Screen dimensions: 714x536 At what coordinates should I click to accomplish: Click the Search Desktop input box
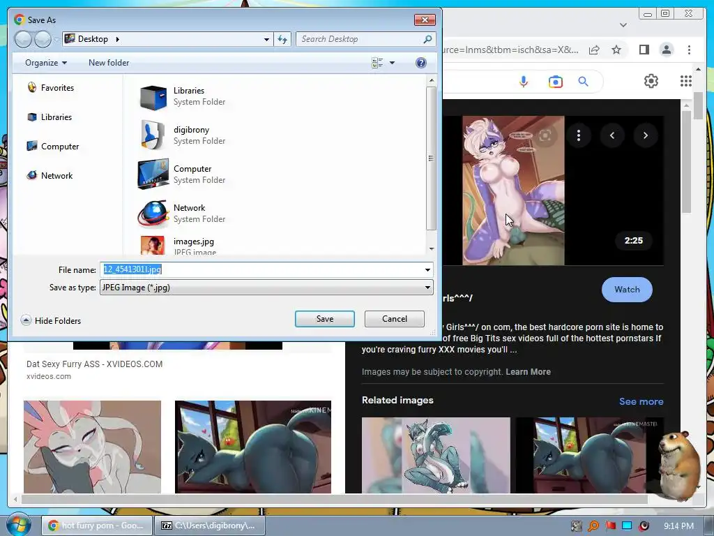tap(360, 39)
